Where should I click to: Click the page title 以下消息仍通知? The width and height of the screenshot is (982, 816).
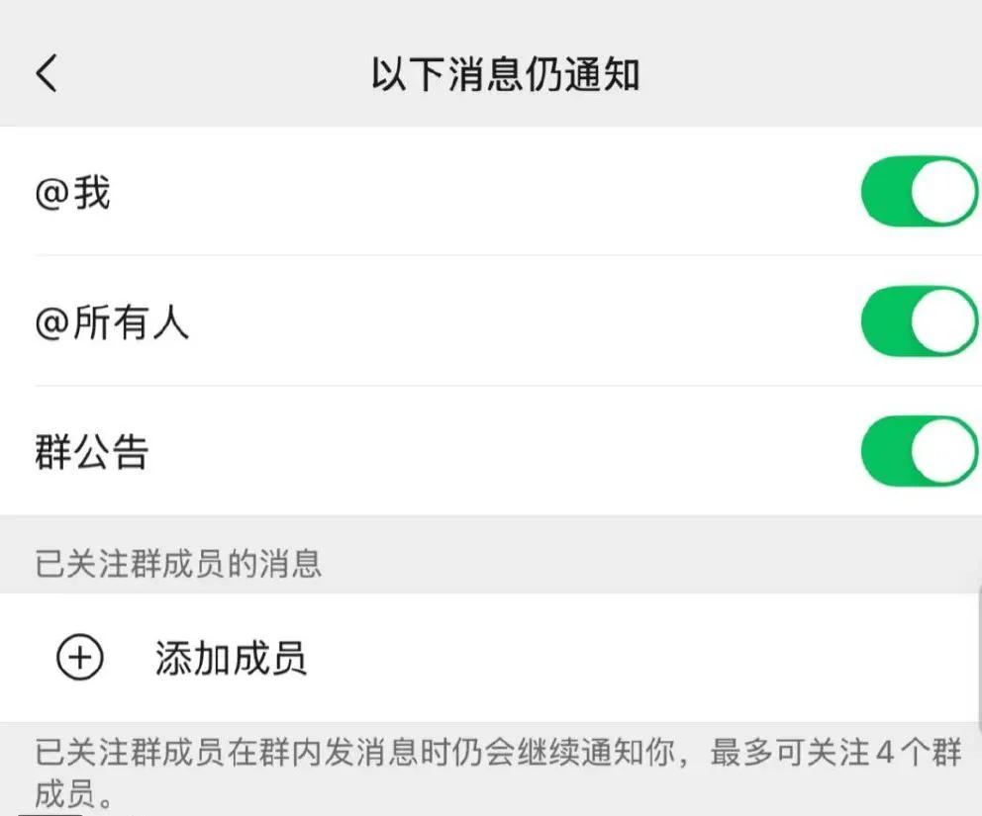505,75
